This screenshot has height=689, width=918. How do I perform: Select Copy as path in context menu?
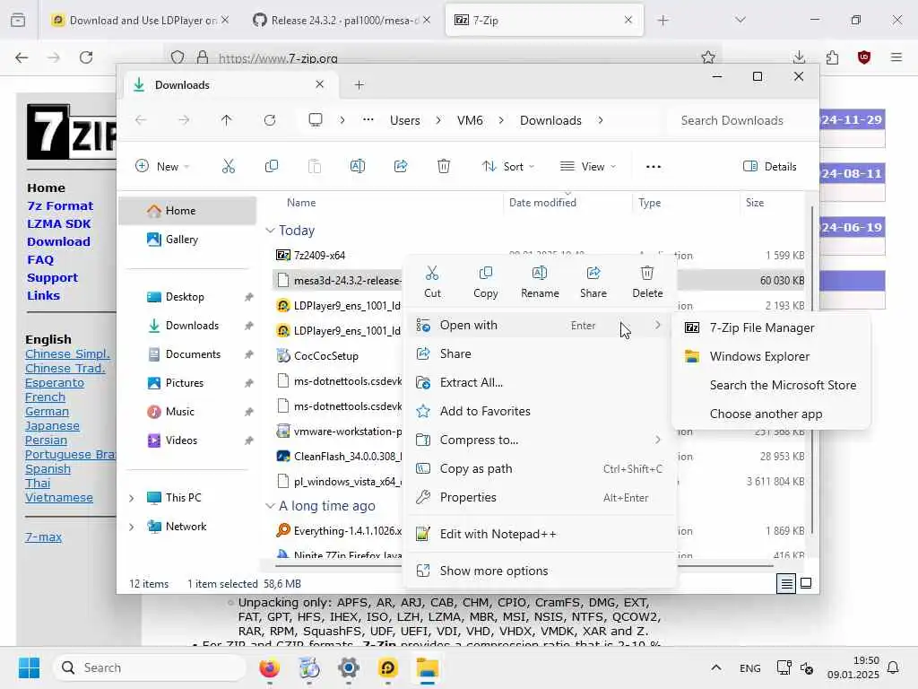point(539,468)
